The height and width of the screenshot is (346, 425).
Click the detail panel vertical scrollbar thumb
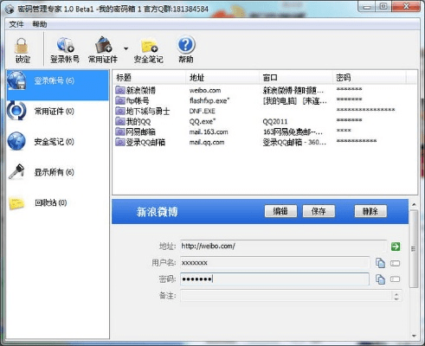click(x=414, y=248)
